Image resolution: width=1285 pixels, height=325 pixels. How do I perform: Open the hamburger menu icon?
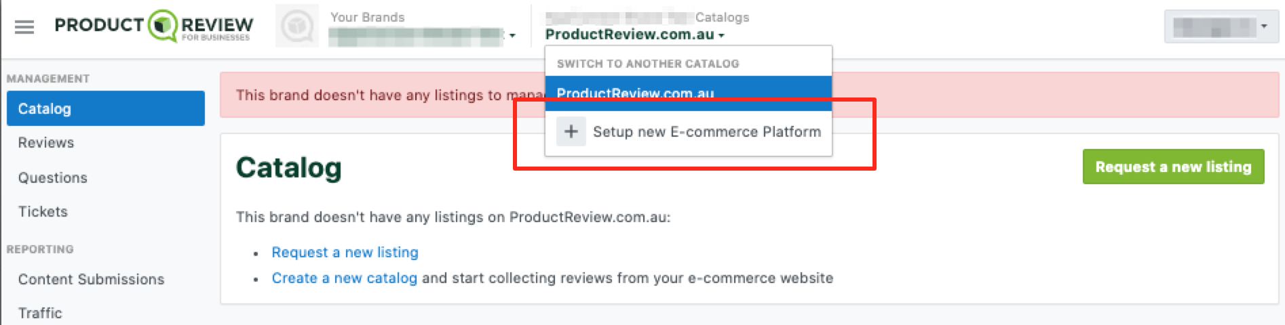point(24,27)
